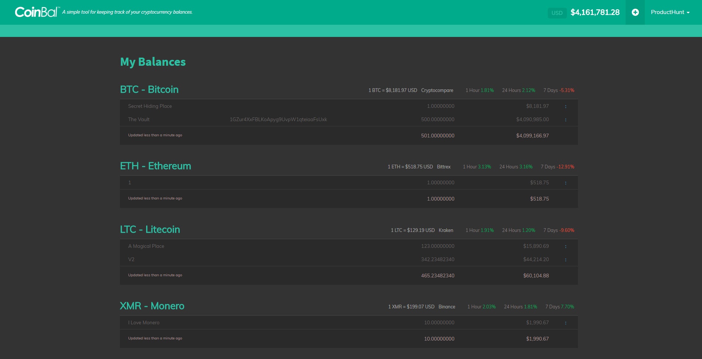Click the Binance price source
702x359 pixels.
tap(447, 307)
